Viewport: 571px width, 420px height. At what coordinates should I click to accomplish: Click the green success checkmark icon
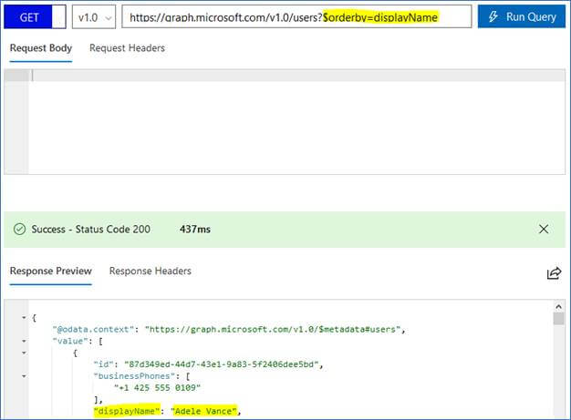pyautogui.click(x=19, y=230)
